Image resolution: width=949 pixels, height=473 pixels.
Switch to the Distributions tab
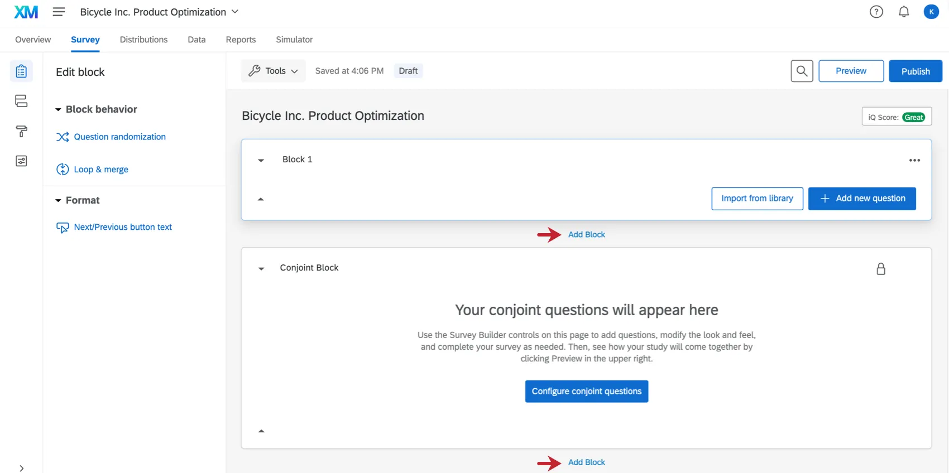(143, 40)
